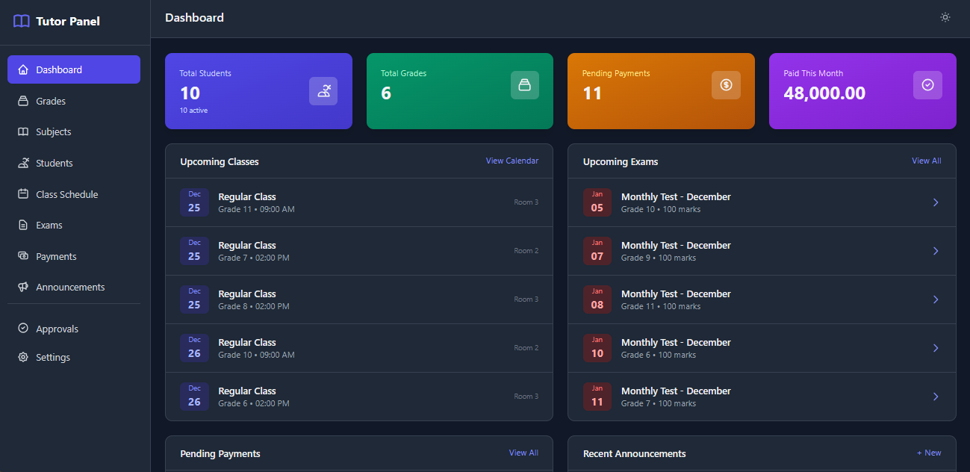Open Announcements using the megaphone icon
Viewport: 970px width, 472px height.
(x=22, y=287)
